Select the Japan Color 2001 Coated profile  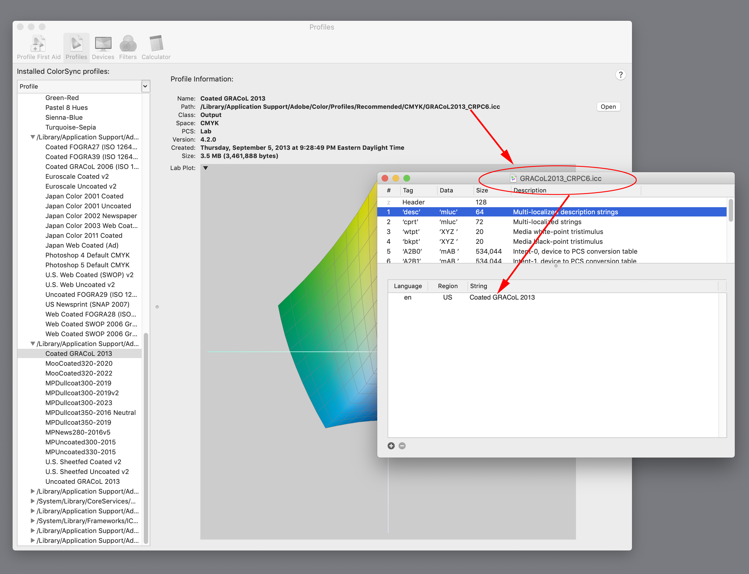(x=84, y=196)
